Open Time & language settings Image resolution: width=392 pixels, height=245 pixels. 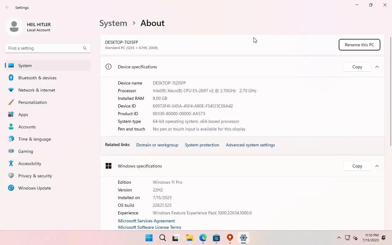(x=48, y=139)
